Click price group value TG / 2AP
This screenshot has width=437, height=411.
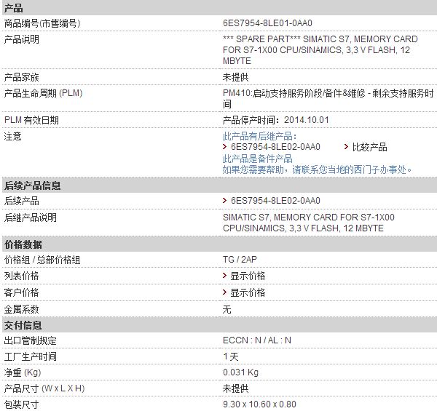tap(240, 260)
